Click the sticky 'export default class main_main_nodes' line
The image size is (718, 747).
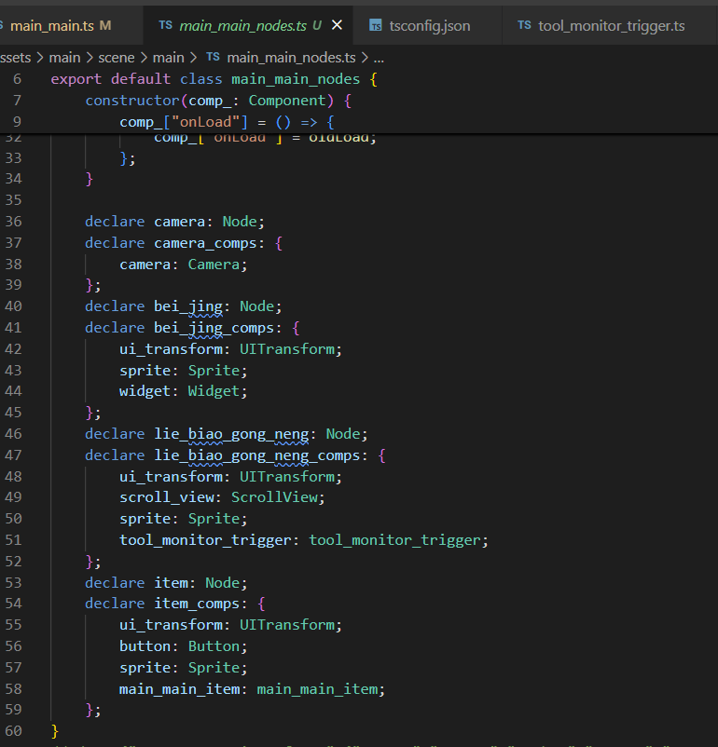(x=214, y=79)
